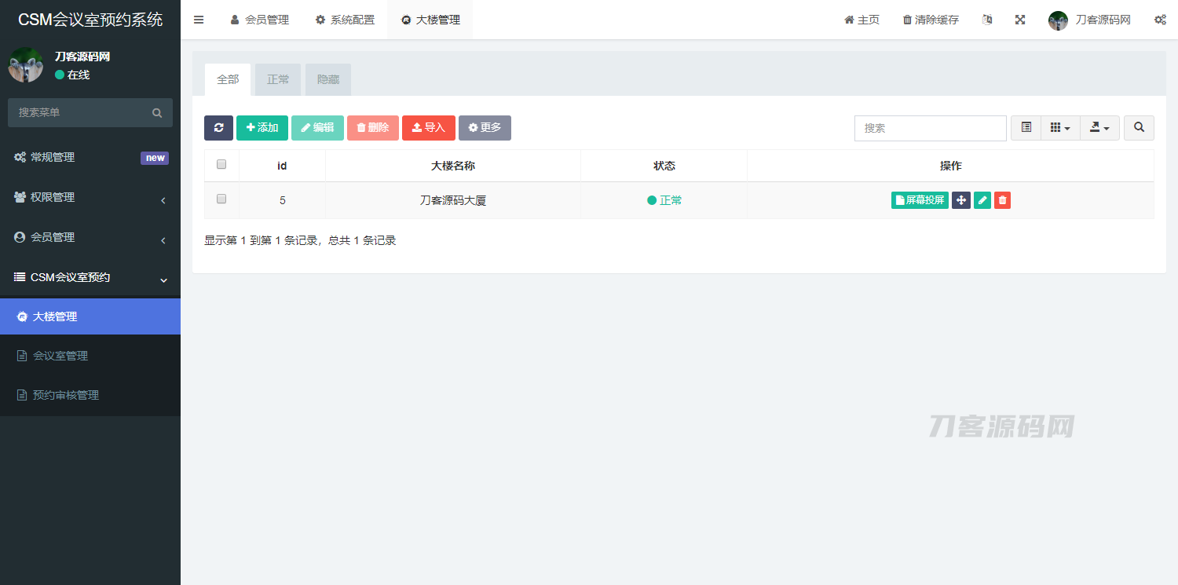Image resolution: width=1178 pixels, height=585 pixels.
Task: Check the select-all checkbox in table header
Action: tap(221, 165)
